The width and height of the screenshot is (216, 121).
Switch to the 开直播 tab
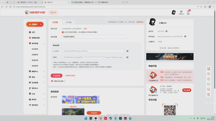(55, 22)
